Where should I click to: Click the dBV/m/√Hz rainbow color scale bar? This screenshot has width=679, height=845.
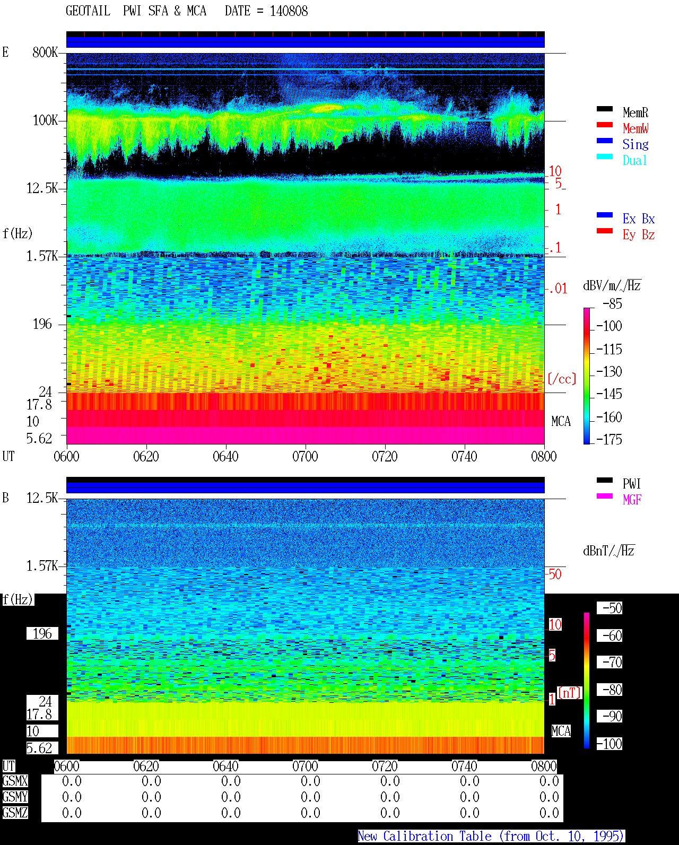coord(587,376)
